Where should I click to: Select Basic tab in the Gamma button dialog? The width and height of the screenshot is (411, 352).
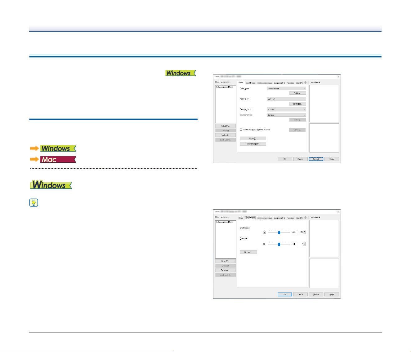[x=241, y=218]
